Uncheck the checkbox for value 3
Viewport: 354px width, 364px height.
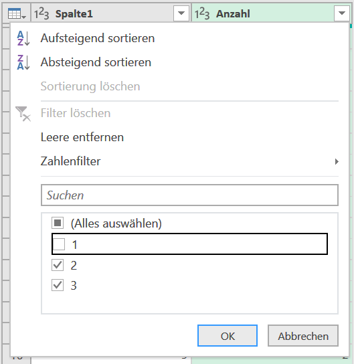pos(58,285)
